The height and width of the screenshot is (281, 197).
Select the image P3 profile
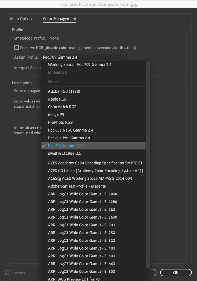coord(56,115)
